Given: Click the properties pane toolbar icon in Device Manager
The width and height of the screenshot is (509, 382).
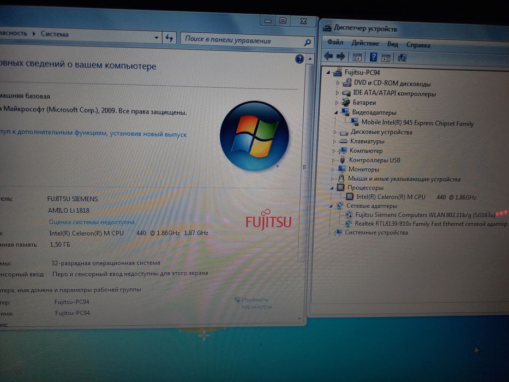Looking at the screenshot, I should (x=386, y=58).
